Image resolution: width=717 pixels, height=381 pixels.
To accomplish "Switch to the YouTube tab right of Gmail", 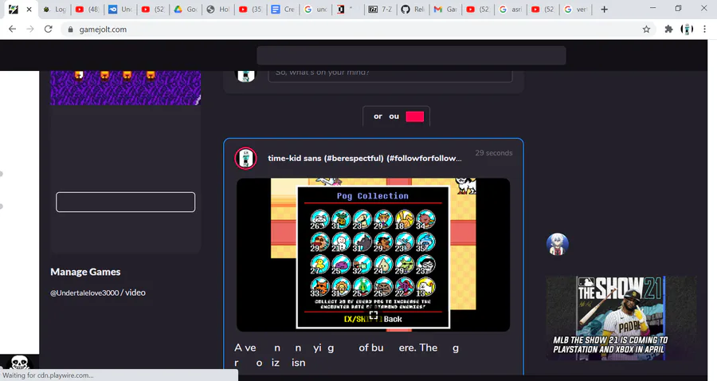I will pyautogui.click(x=478, y=9).
